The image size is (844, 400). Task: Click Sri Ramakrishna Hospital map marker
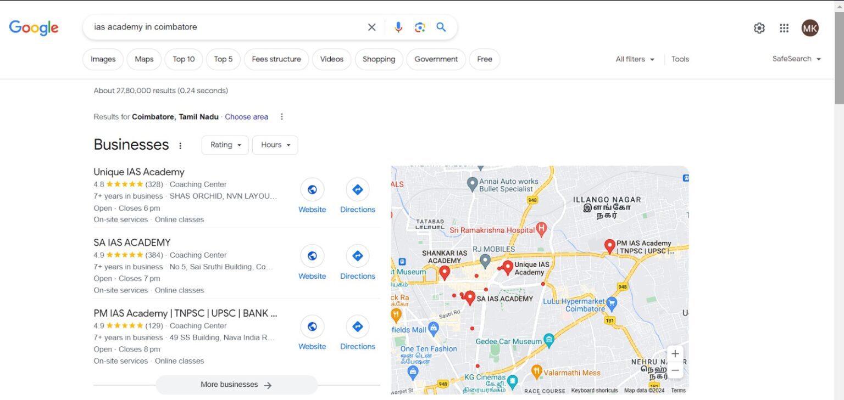click(x=541, y=229)
